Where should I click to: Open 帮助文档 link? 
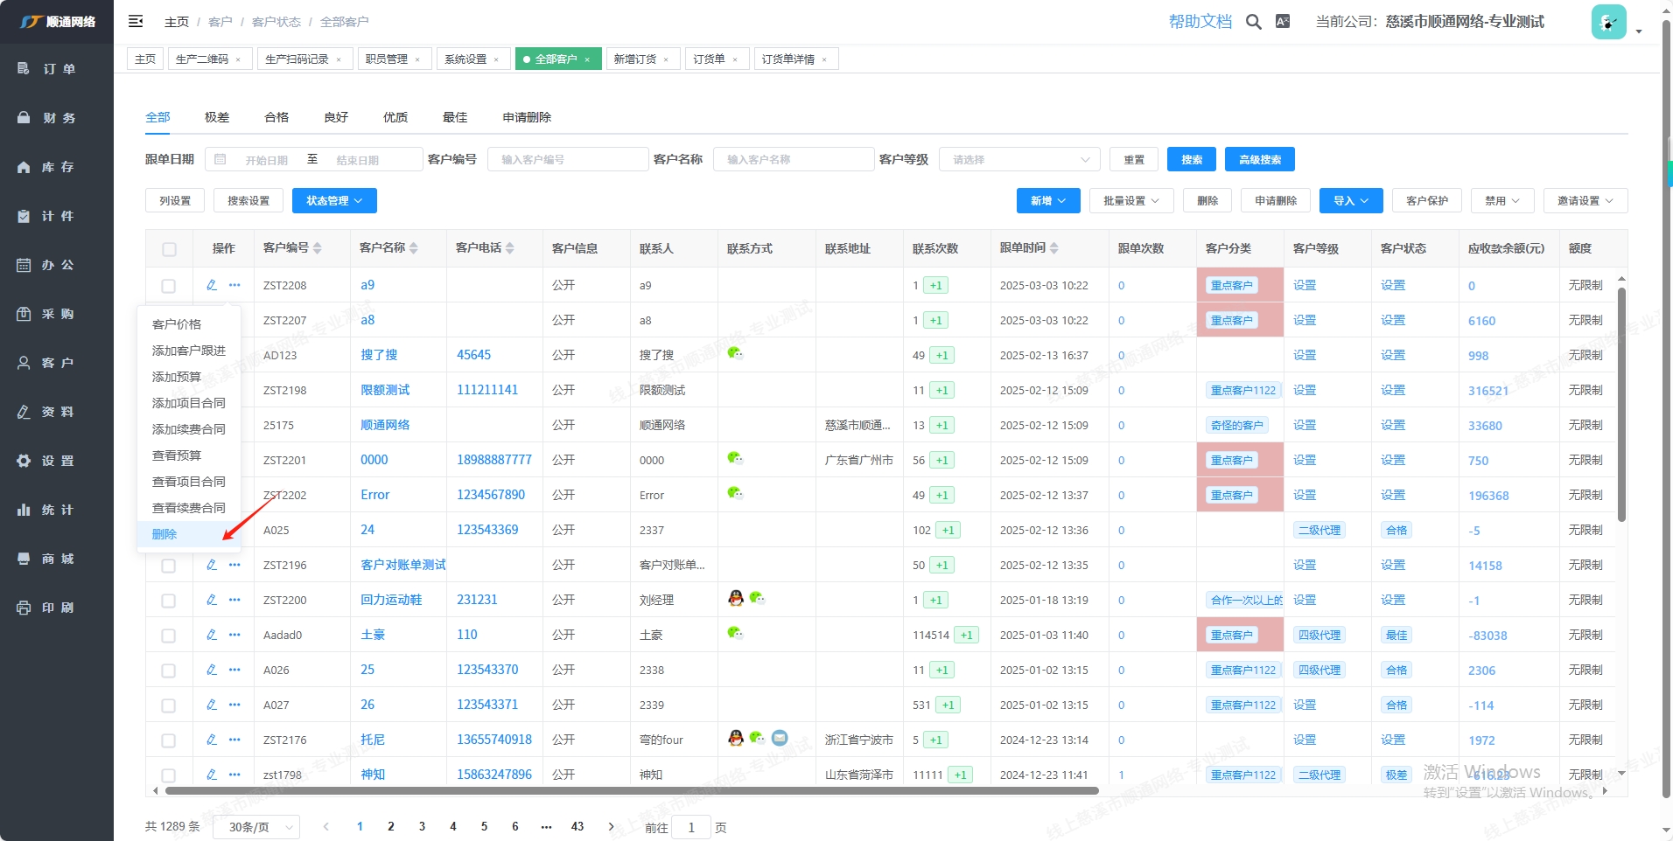(x=1200, y=22)
